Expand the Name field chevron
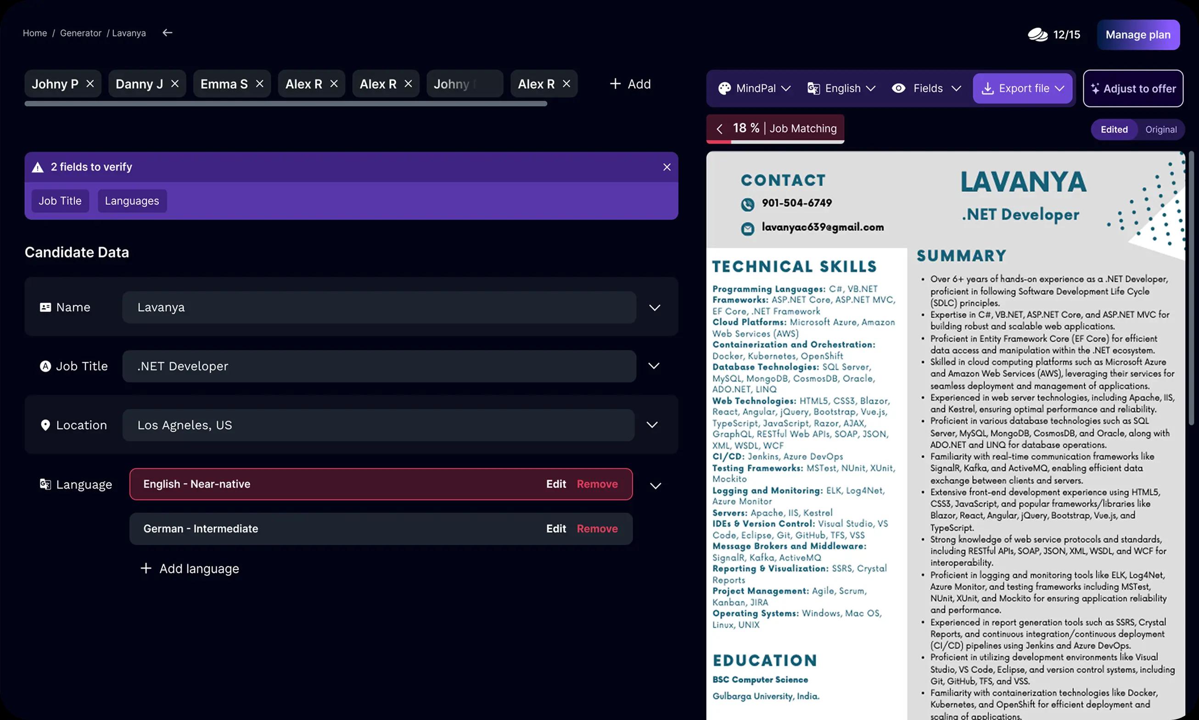Viewport: 1199px width, 720px height. coord(655,308)
